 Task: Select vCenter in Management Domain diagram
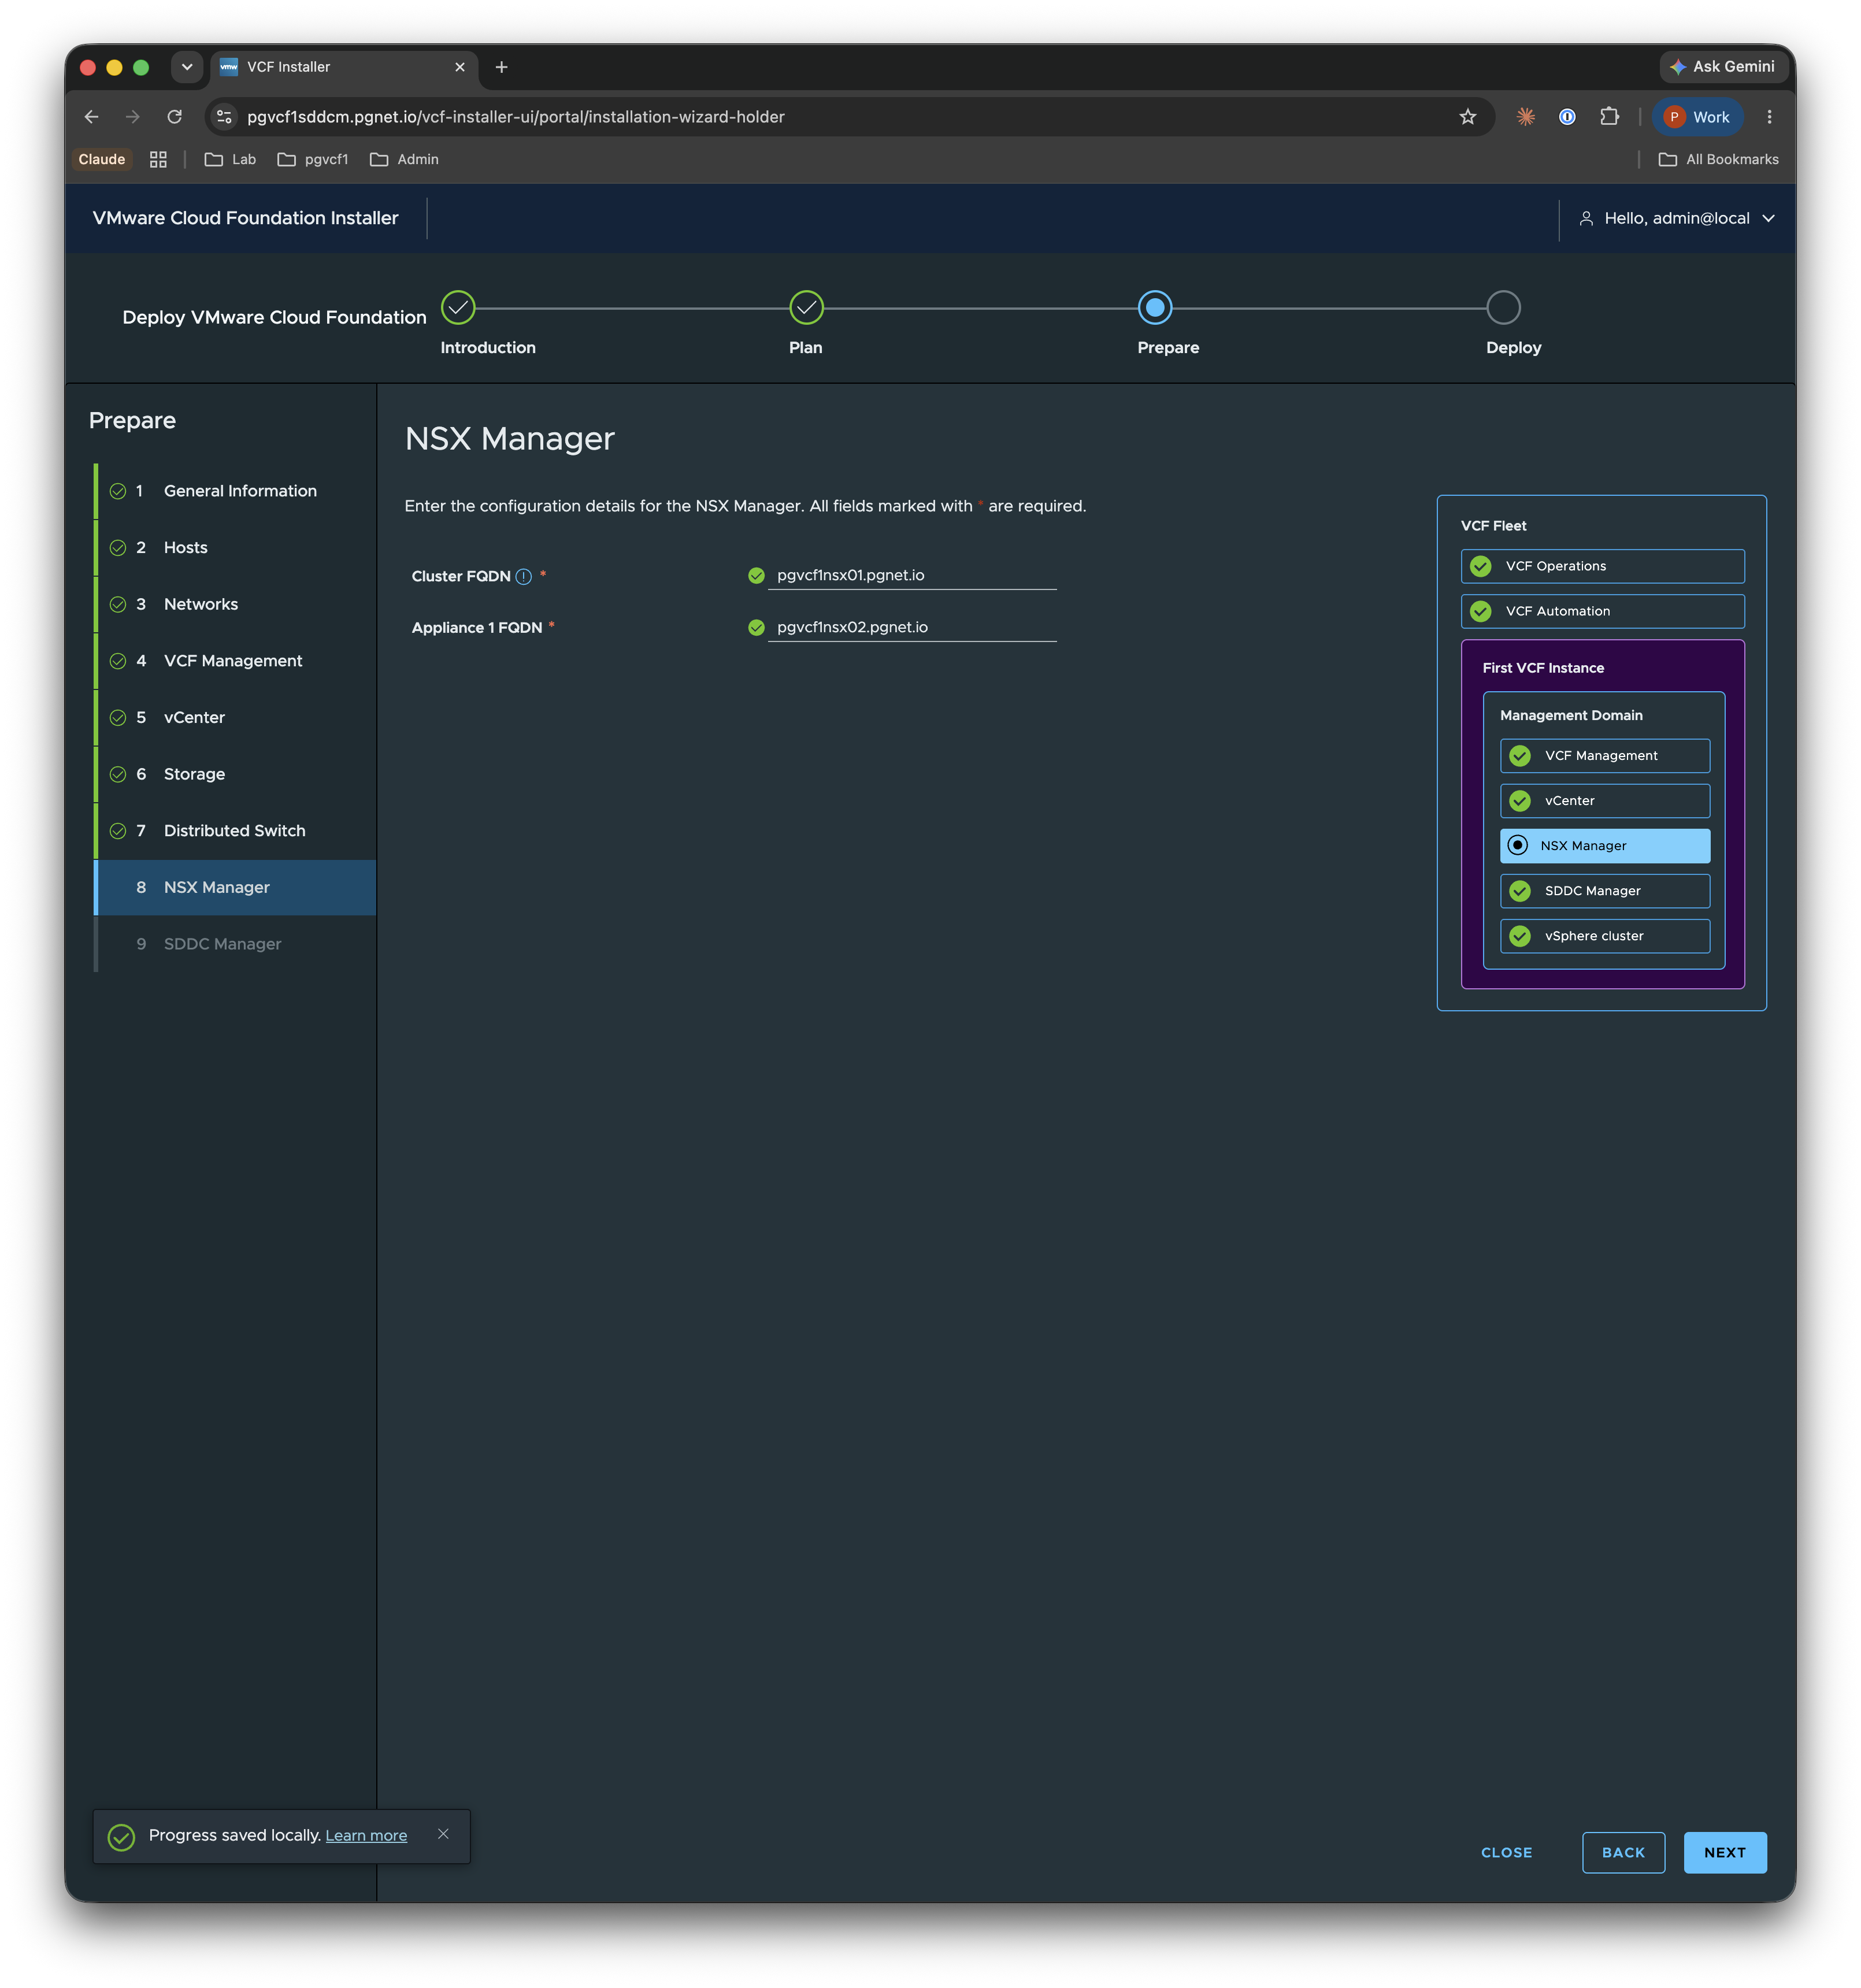[1604, 801]
